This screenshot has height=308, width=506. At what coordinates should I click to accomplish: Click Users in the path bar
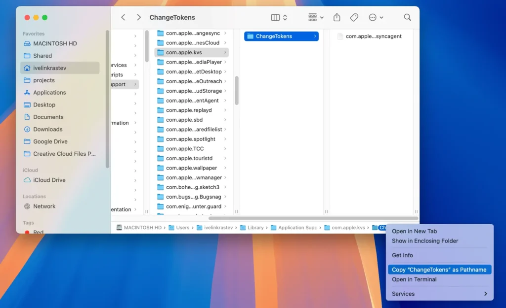(x=179, y=228)
